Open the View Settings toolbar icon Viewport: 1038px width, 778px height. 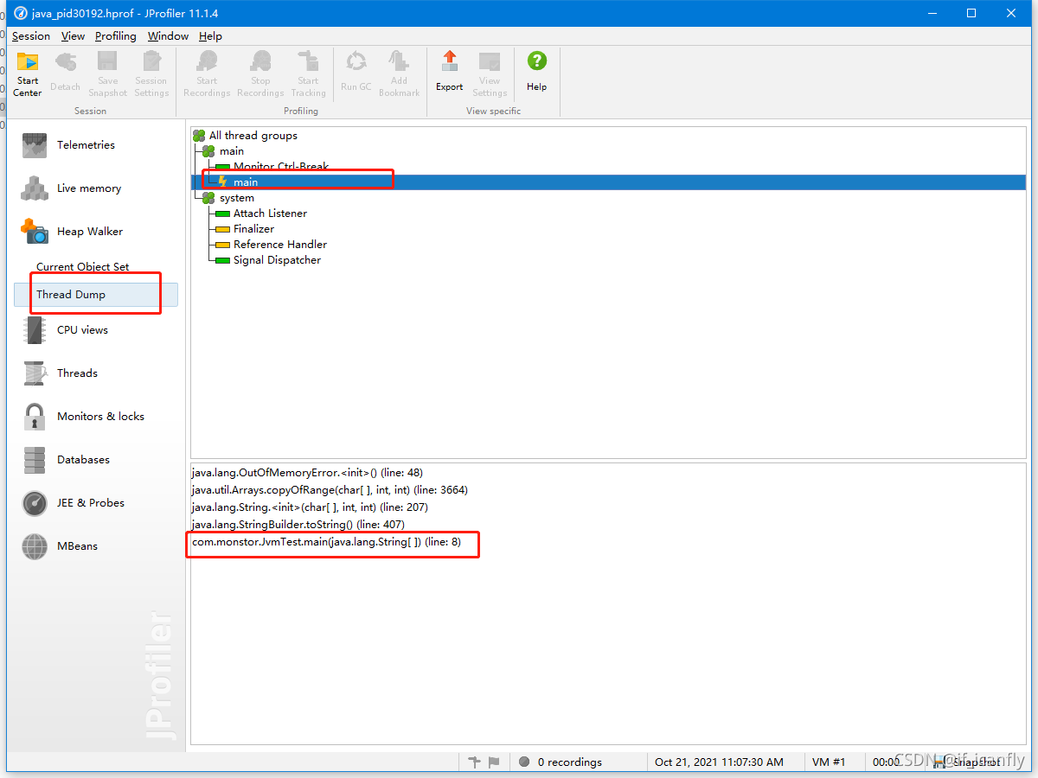490,62
